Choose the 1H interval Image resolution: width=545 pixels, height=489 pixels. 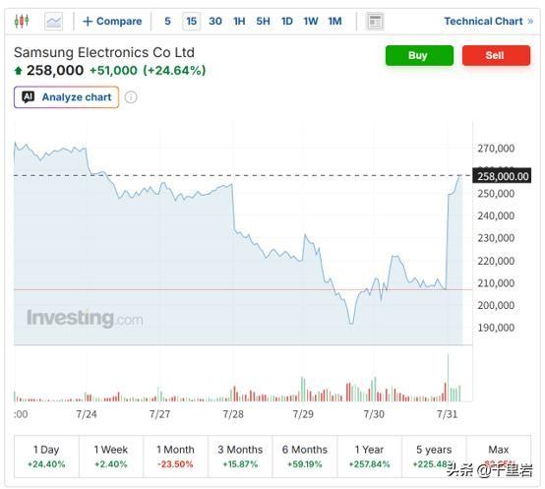pyautogui.click(x=239, y=22)
